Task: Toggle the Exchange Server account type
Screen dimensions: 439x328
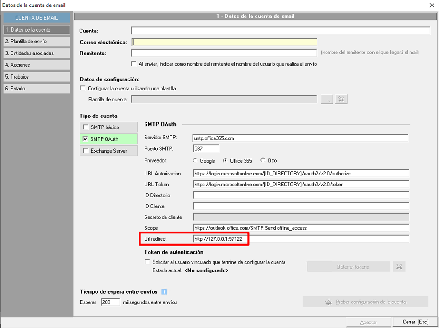Action: (x=86, y=151)
